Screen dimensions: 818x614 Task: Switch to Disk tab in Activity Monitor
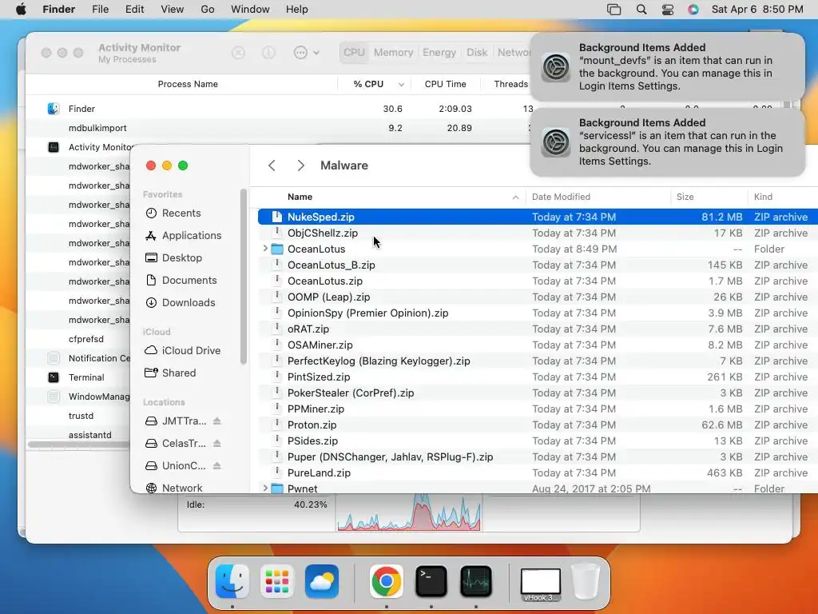pos(477,53)
